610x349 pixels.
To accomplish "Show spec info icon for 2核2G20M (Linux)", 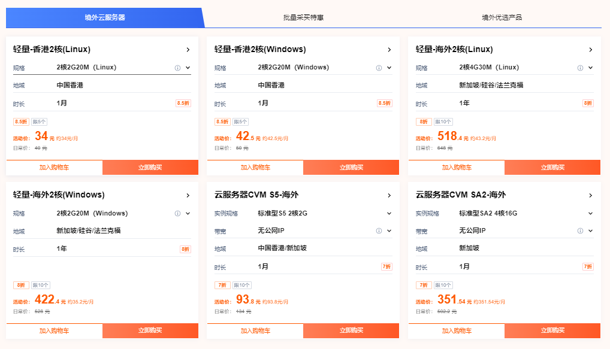I will (178, 68).
